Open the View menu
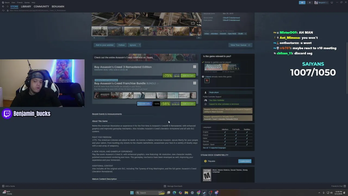Screen dimensions: 348x196 pos(13,2)
